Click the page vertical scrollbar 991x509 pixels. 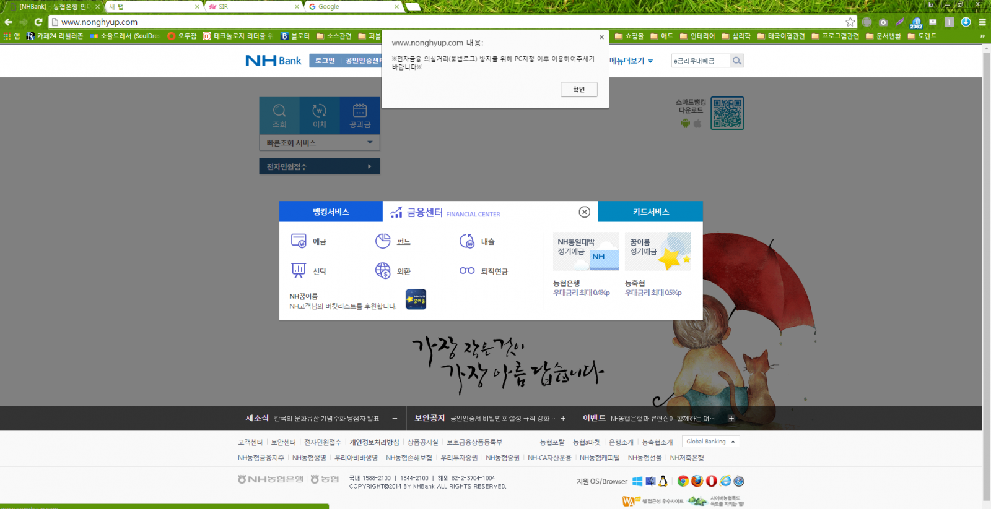pyautogui.click(x=986, y=276)
